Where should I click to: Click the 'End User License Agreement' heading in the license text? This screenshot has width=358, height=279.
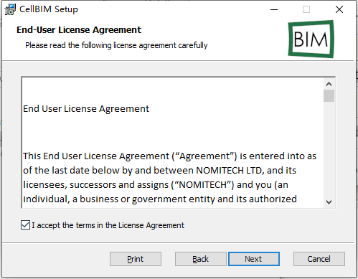point(86,109)
